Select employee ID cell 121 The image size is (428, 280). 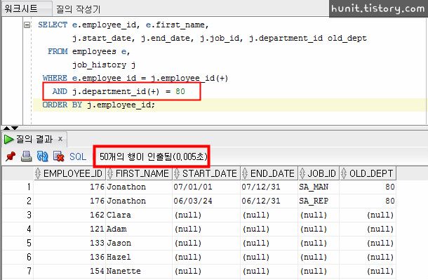(x=69, y=229)
